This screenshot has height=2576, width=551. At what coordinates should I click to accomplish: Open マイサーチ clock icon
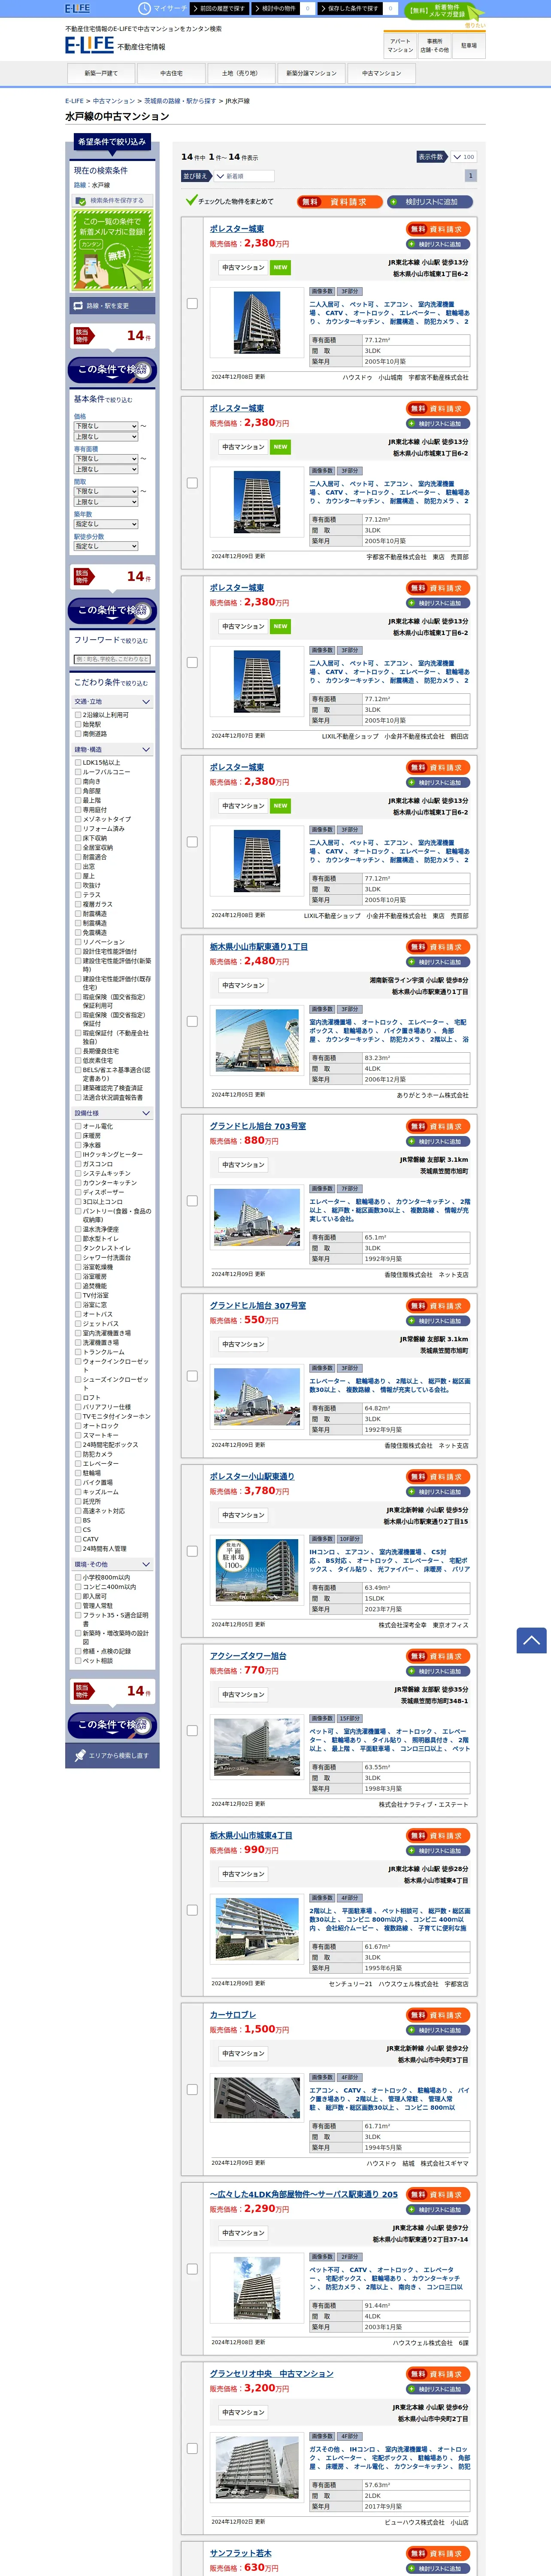(x=144, y=8)
